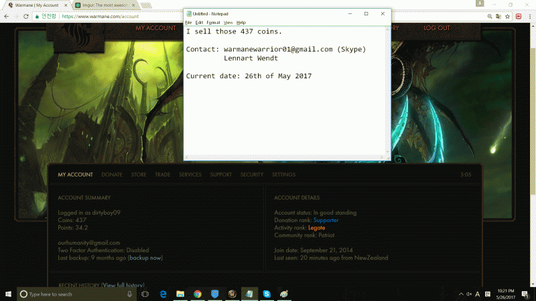The height and width of the screenshot is (301, 536).
Task: Select the Warmane My Account browser tab
Action: pyautogui.click(x=37, y=5)
